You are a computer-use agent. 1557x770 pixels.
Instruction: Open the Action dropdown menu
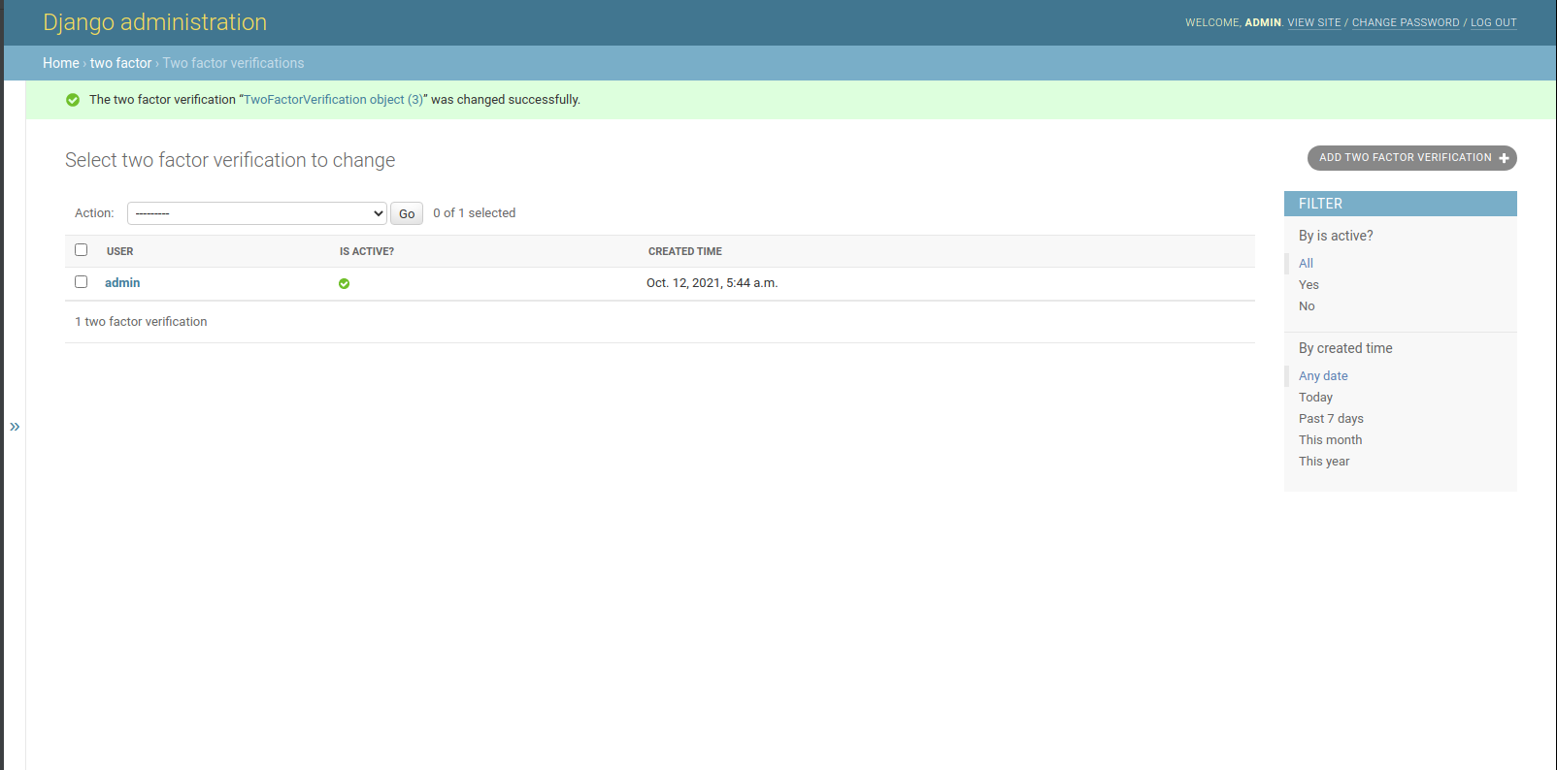257,213
